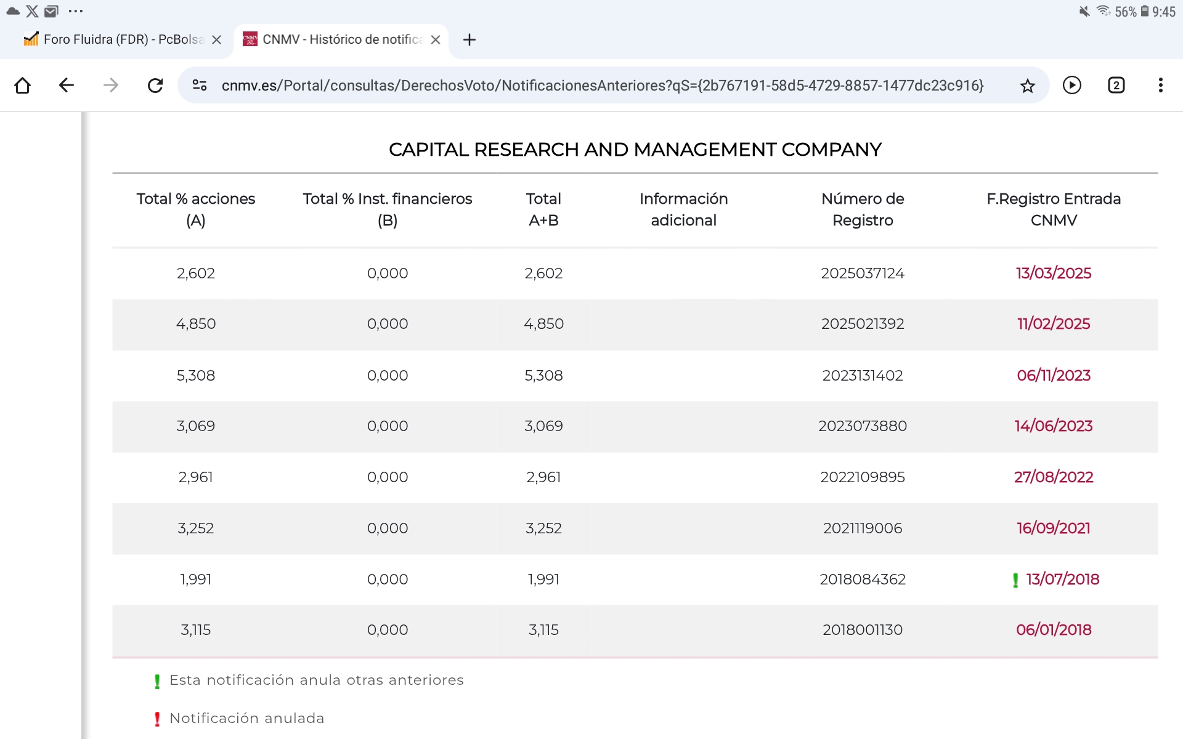This screenshot has width=1183, height=739.
Task: Click the Información adicional column header
Action: pos(684,209)
